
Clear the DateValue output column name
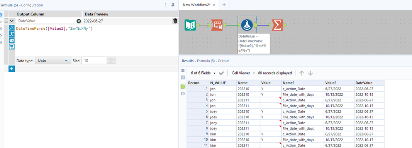(78, 21)
